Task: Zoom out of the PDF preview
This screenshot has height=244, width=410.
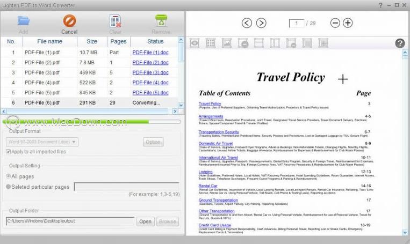Action: (335, 23)
